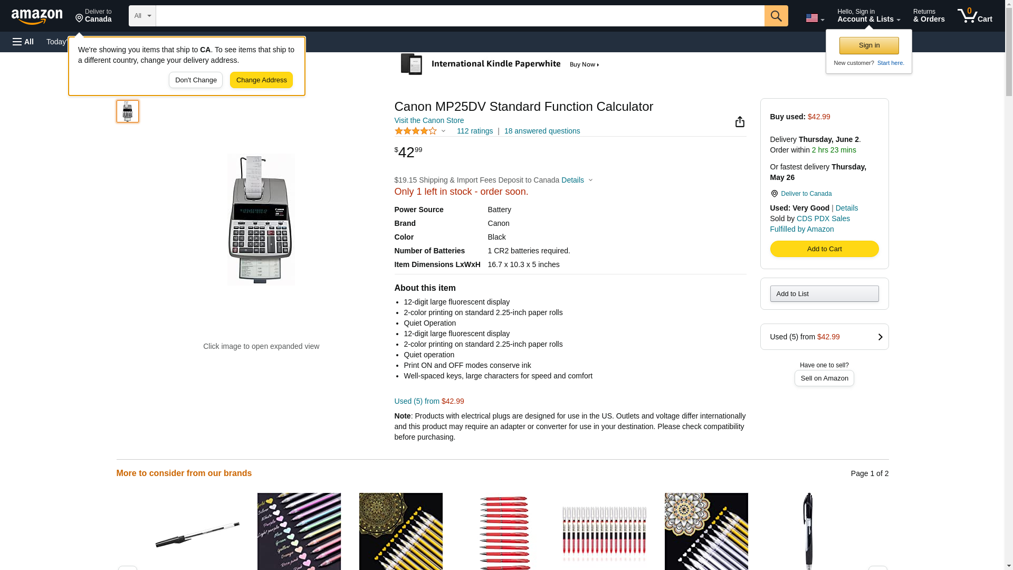Expand the Used (5) from $42.99 panel
Image resolution: width=1013 pixels, height=570 pixels.
point(824,337)
